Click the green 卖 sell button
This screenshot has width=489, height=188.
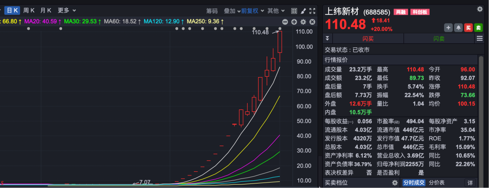coord(479,28)
